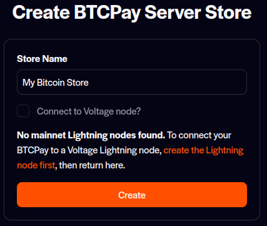Image resolution: width=267 pixels, height=226 pixels.
Task: Select the 'Connect to Voltage node?' label text
Action: click(89, 111)
